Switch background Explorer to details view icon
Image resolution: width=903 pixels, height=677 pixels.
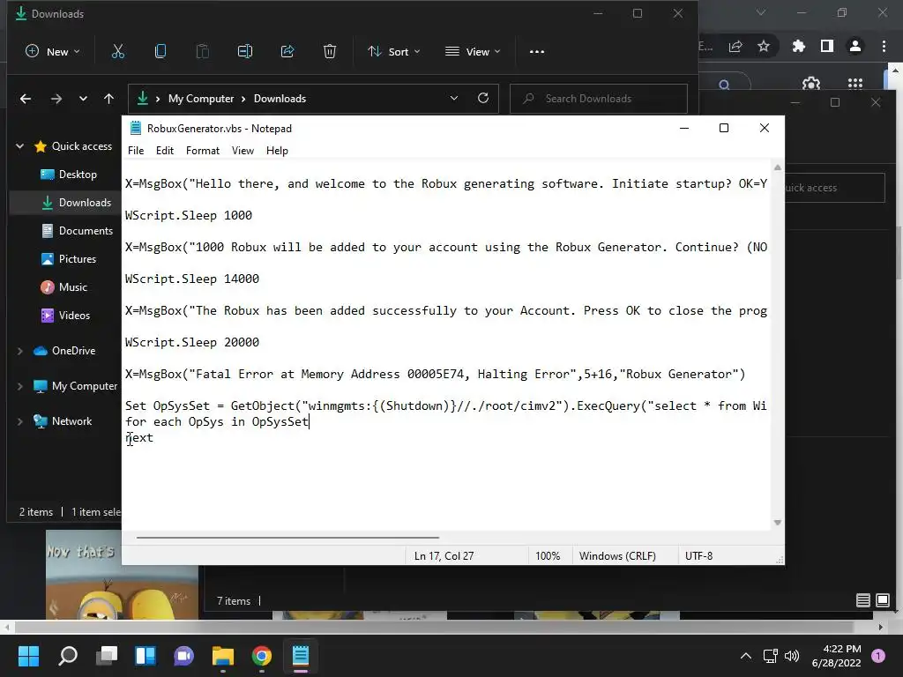(x=862, y=600)
